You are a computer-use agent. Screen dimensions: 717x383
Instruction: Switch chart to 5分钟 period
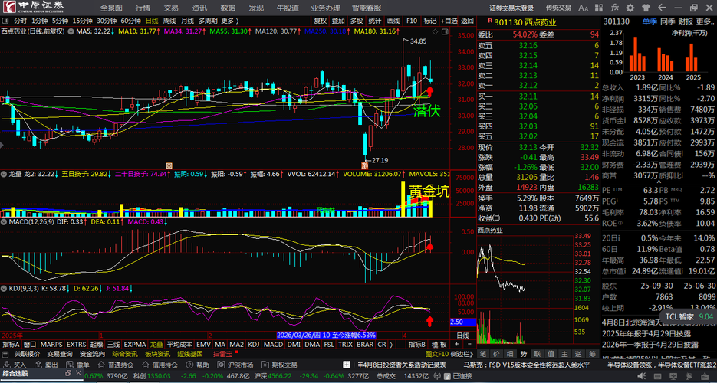pos(60,21)
